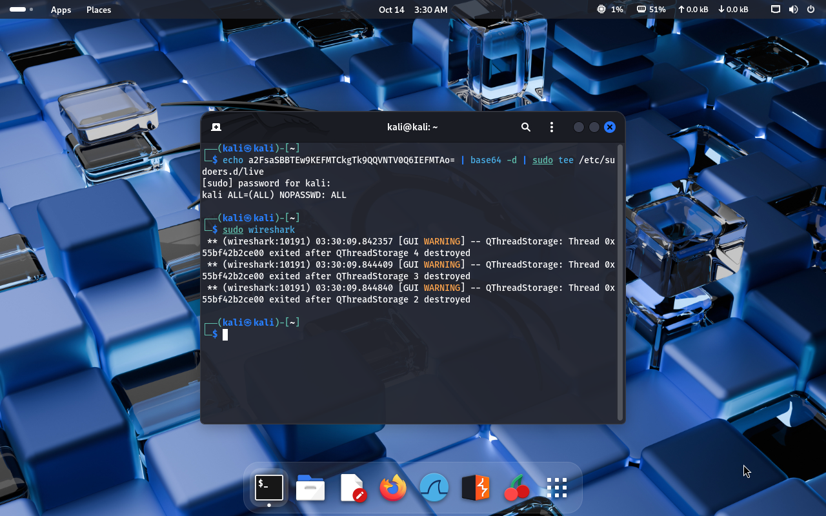Open the Files manager in dock
Image resolution: width=826 pixels, height=516 pixels.
[310, 488]
